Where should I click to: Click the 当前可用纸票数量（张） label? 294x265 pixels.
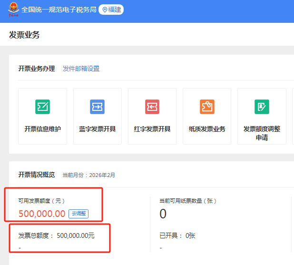point(188,201)
